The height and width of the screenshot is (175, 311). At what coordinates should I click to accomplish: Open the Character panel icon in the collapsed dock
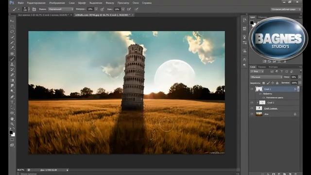244,59
